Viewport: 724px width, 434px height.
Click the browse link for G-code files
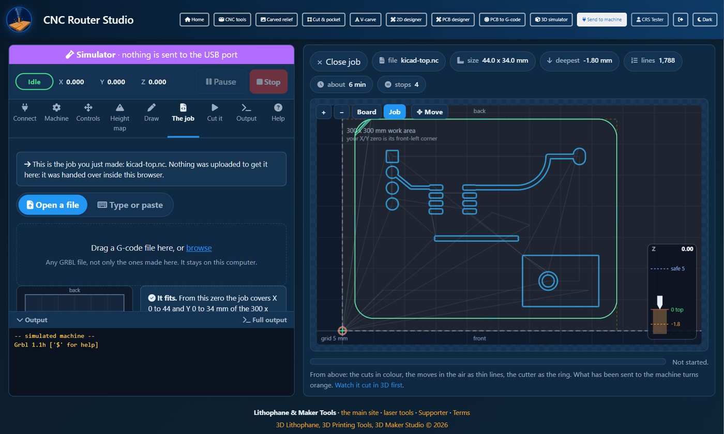[199, 248]
